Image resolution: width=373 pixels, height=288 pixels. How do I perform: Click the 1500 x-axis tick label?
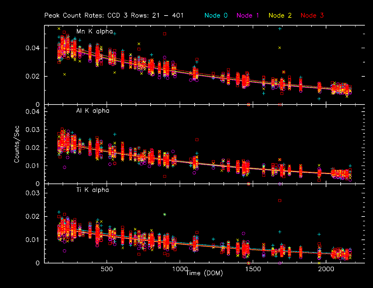pos(253,269)
